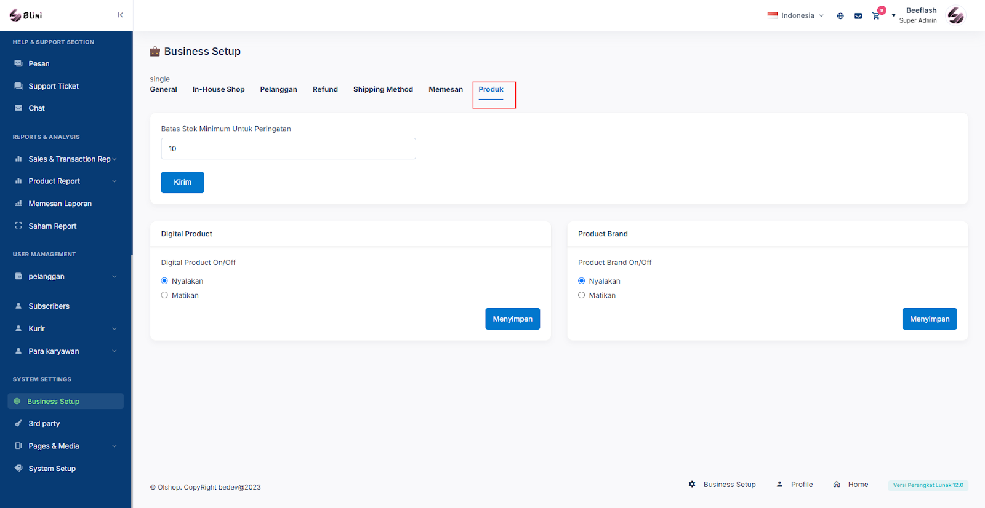
Task: Switch to the General tab
Action: [x=164, y=89]
